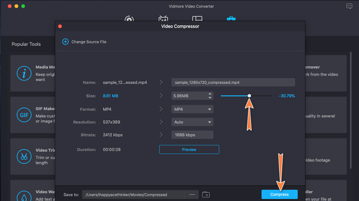Increase size with the stepper up arrow

[x=210, y=94]
